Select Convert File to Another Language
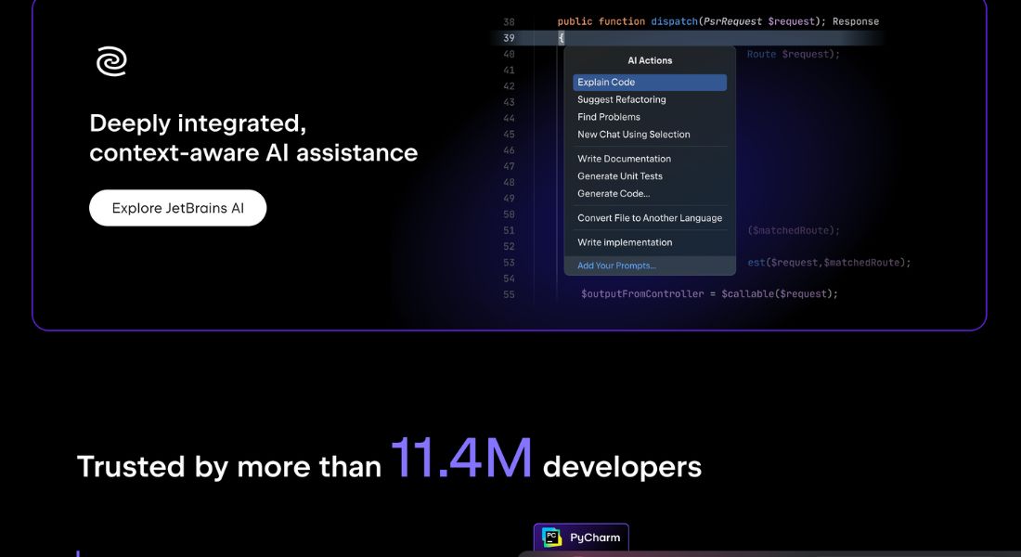The height and width of the screenshot is (557, 1021). coord(649,217)
